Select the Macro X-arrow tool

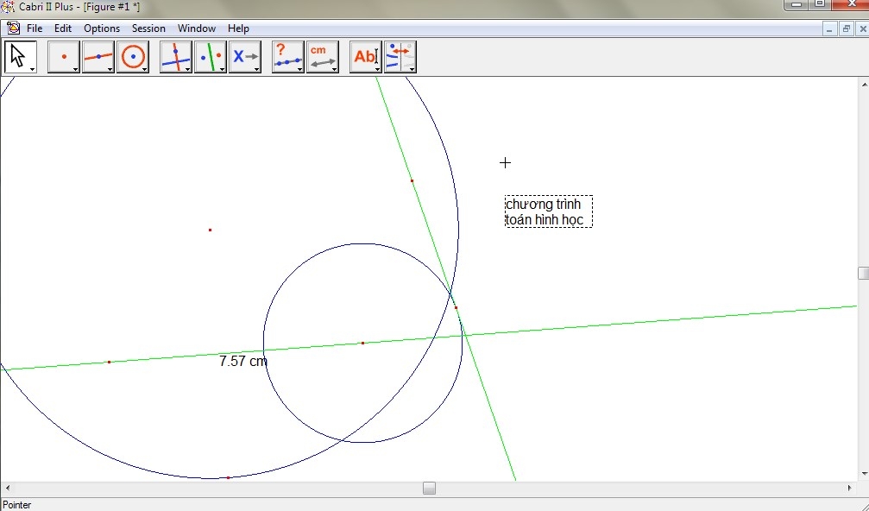coord(244,56)
